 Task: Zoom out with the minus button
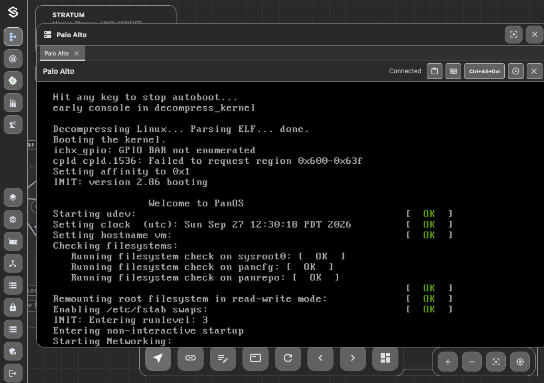tap(472, 362)
